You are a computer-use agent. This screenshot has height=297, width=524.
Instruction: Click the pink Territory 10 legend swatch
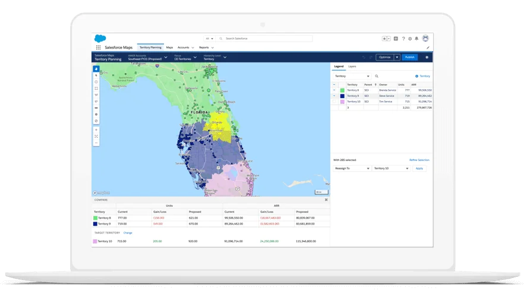click(342, 102)
